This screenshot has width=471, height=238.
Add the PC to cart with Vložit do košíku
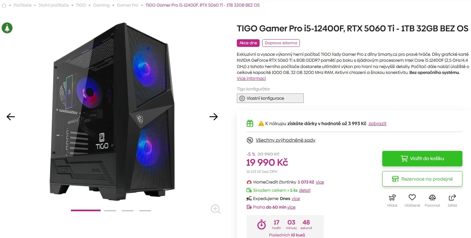click(x=422, y=158)
